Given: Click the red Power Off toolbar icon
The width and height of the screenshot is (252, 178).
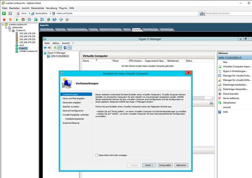Looking at the screenshot, I should pyautogui.click(x=4, y=20).
